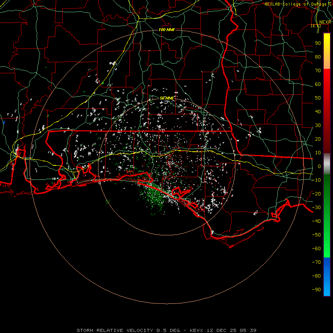Click the NEXR label at top right
Screen dimensions: 333x333
click(x=325, y=22)
